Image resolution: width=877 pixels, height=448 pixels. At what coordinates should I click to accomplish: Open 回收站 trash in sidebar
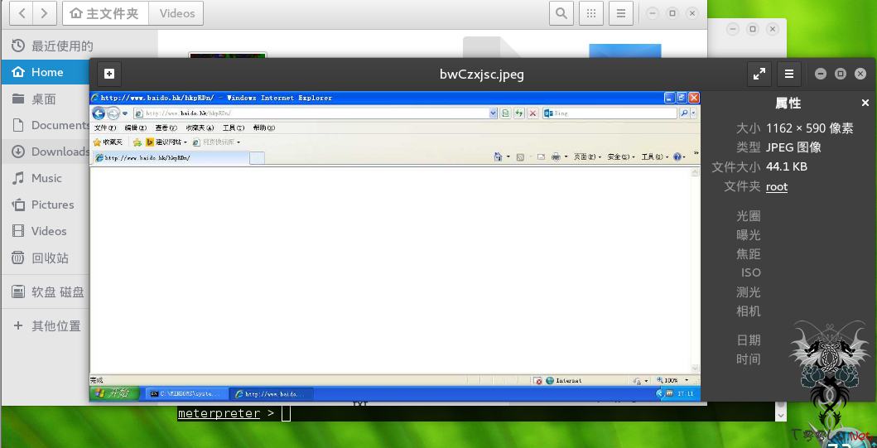click(46, 258)
